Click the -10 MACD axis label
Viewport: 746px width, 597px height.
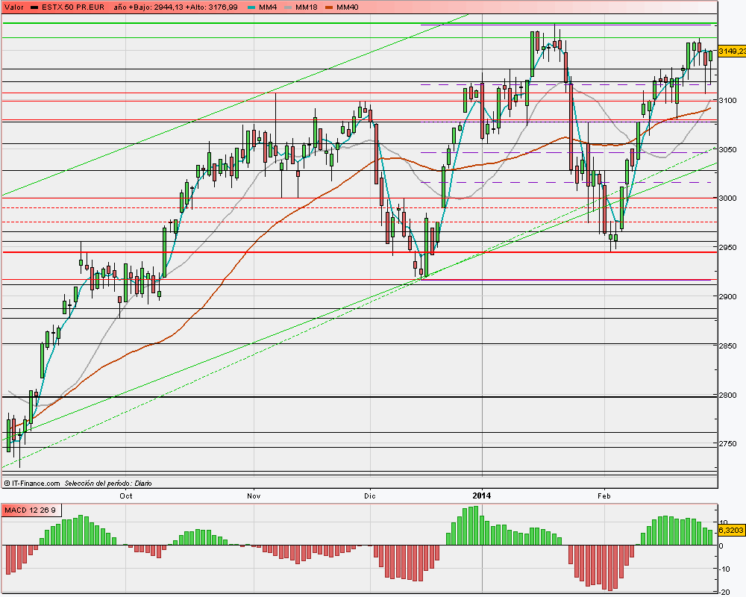[724, 569]
